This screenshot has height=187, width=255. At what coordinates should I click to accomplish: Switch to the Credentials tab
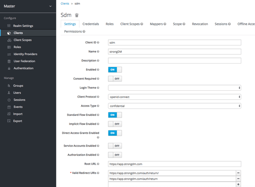(x=91, y=24)
